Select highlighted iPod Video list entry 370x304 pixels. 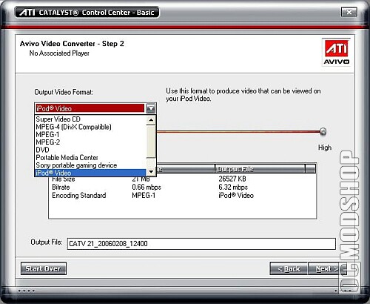click(90, 173)
